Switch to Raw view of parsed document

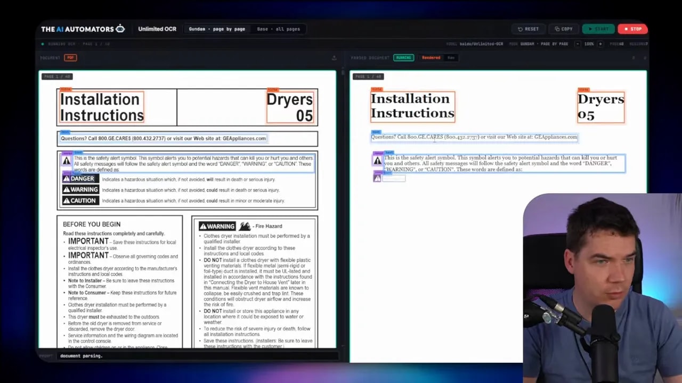click(x=451, y=57)
